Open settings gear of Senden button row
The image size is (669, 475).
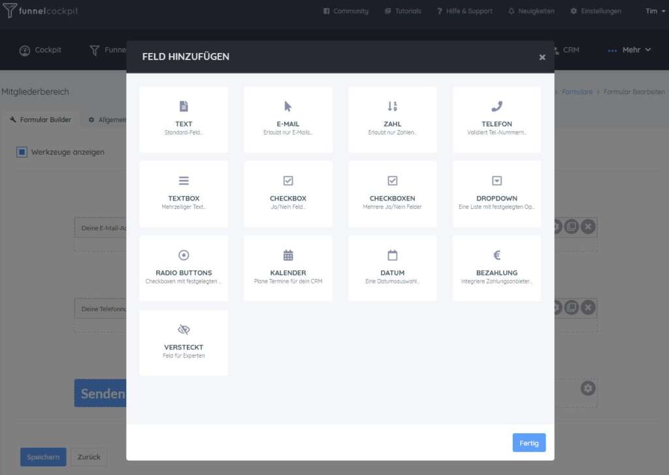(588, 388)
